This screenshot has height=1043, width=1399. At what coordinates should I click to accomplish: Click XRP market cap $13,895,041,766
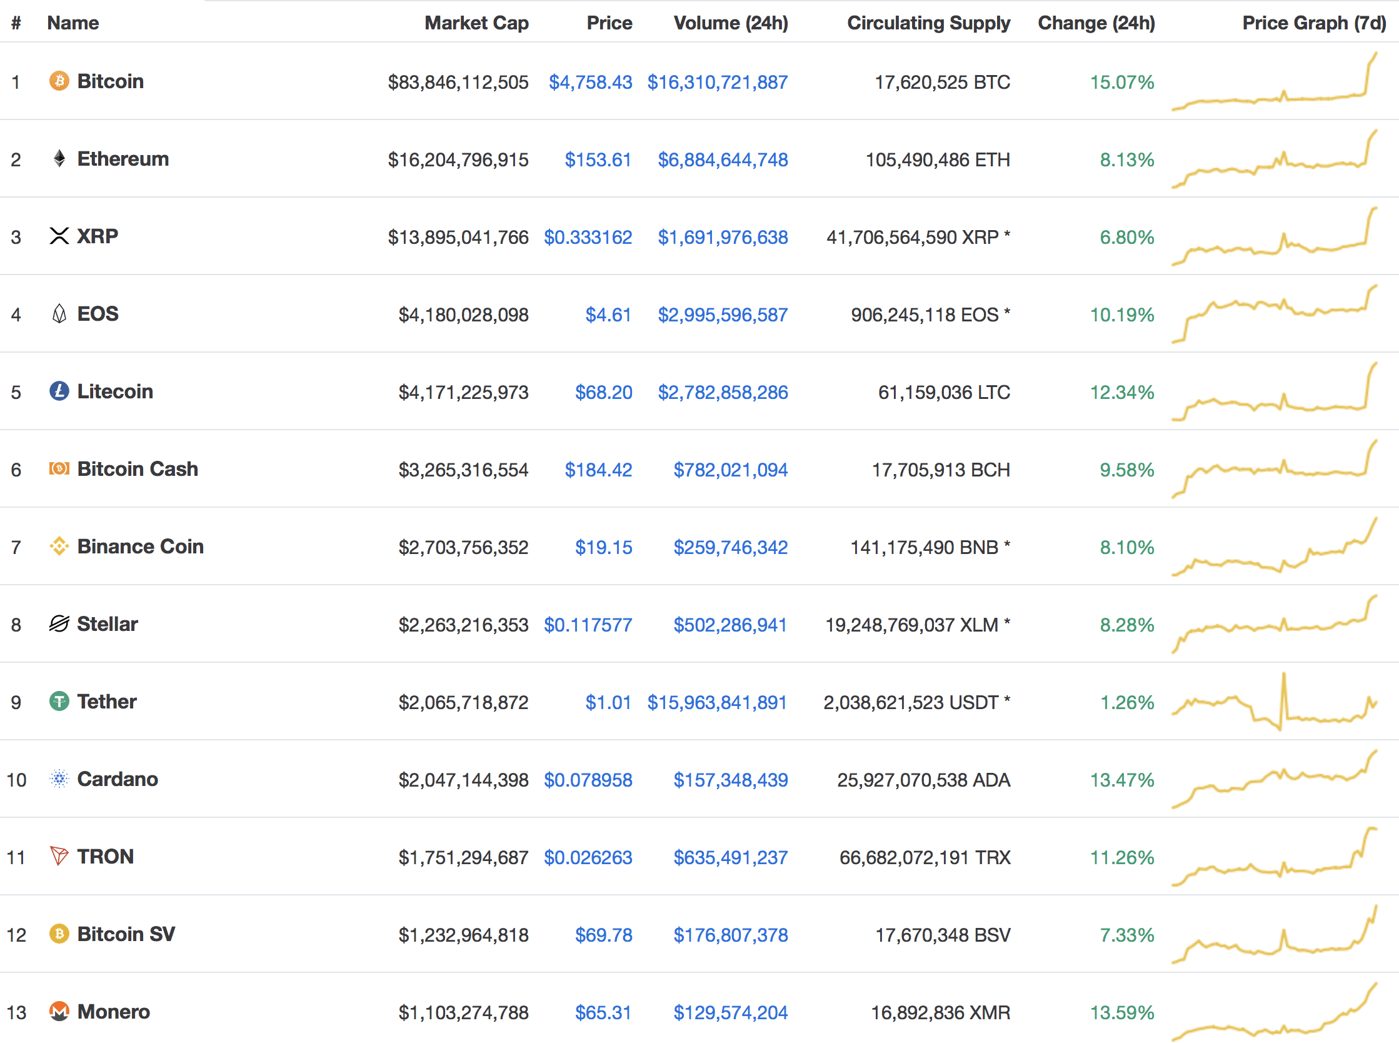[x=458, y=238]
